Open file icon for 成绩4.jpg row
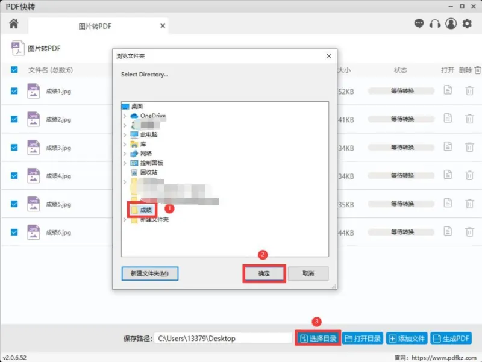482x362 pixels. pyautogui.click(x=448, y=175)
